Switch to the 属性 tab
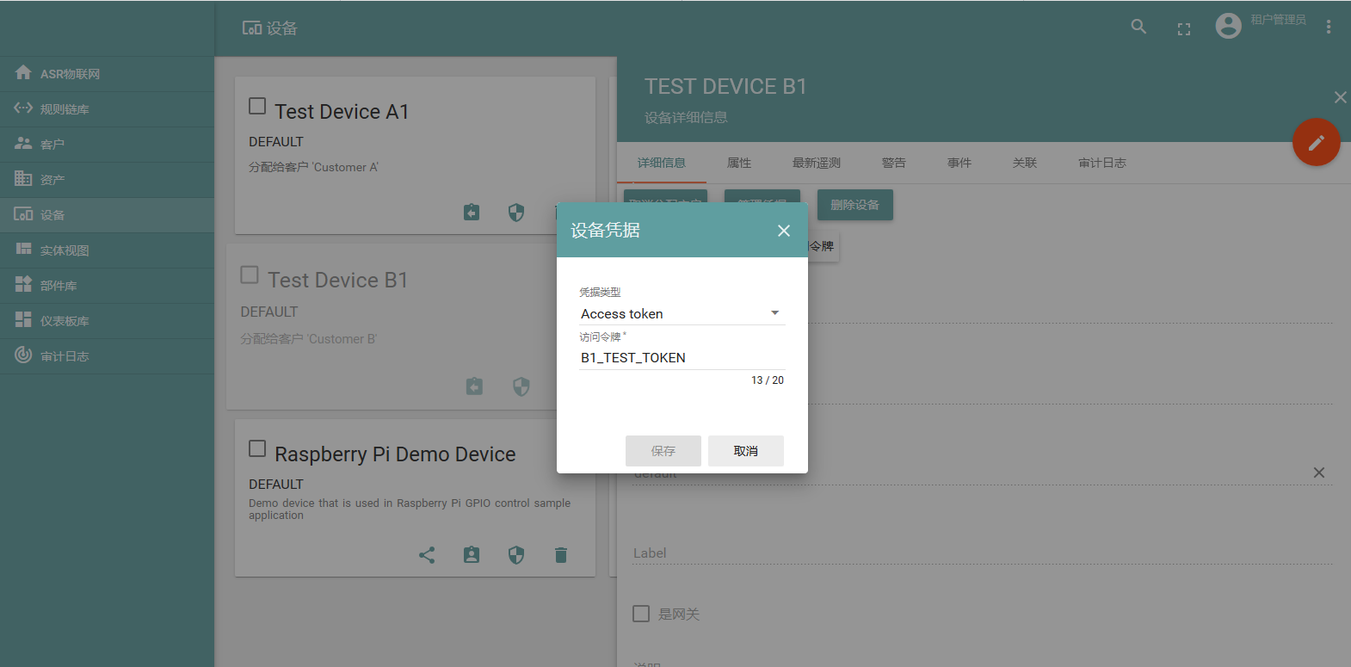The image size is (1351, 667). point(739,163)
